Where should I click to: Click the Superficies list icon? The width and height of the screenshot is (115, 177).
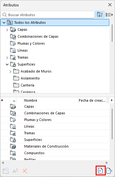(13, 140)
